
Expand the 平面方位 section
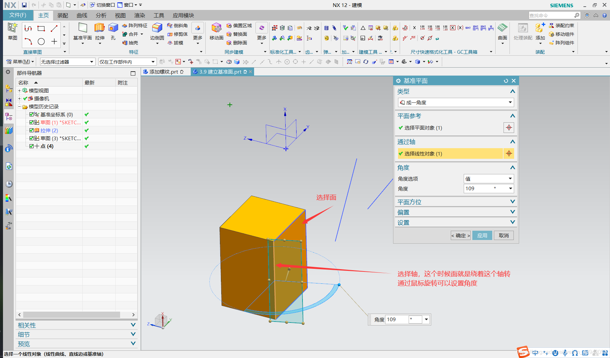pyautogui.click(x=456, y=202)
